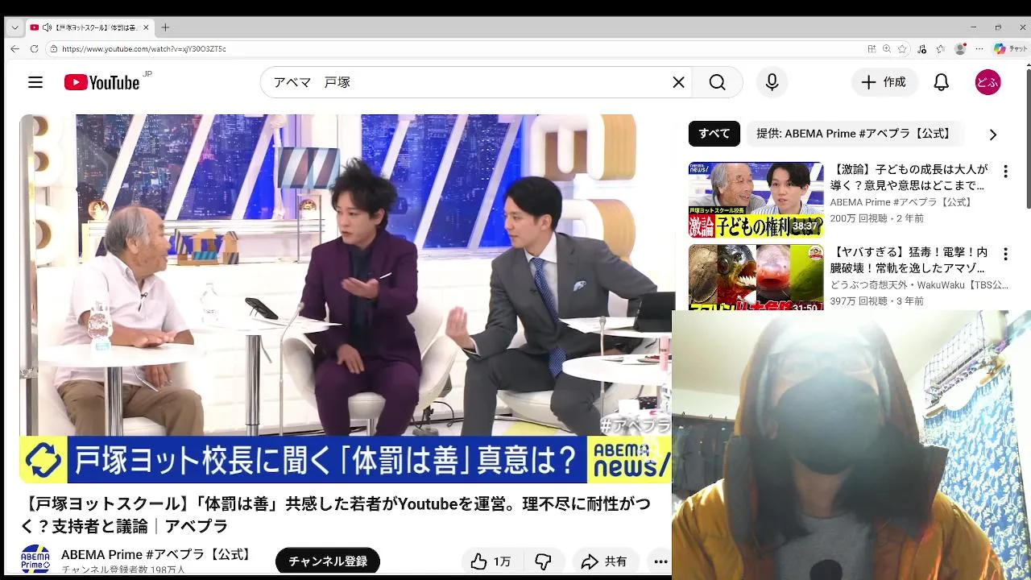Click the 397万 回視聴 text
This screenshot has height=580, width=1031.
861,301
